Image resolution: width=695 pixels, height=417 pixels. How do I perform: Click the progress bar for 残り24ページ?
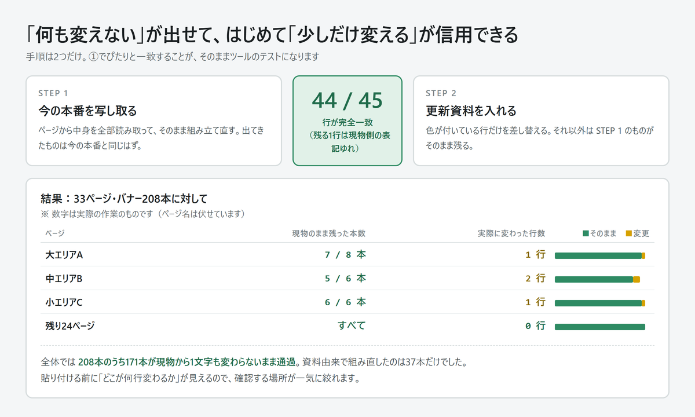click(600, 327)
